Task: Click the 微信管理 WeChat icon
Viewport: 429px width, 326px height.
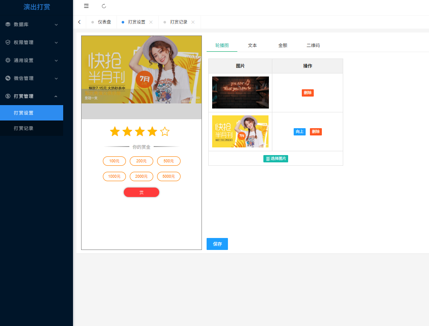Action: pos(8,78)
